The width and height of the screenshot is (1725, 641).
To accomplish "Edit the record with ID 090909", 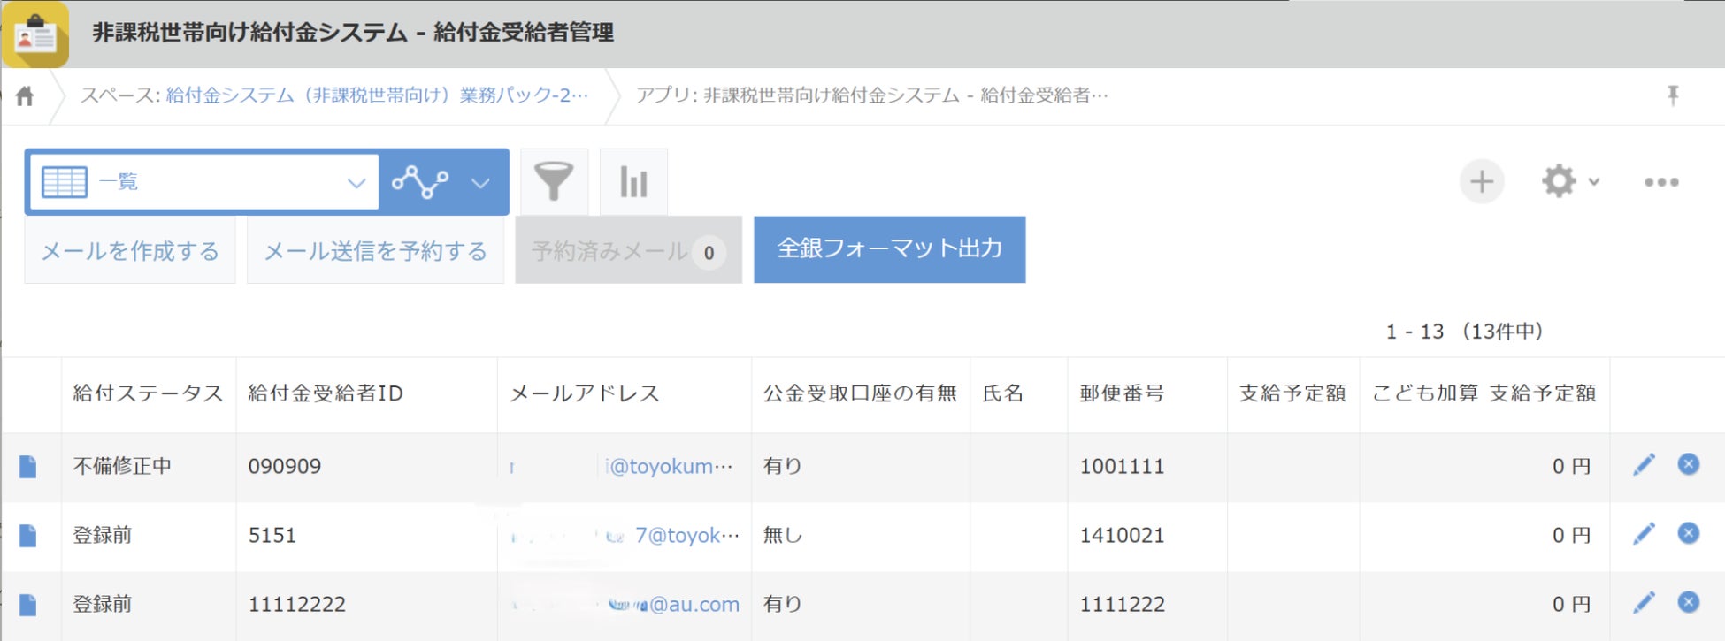I will [x=1644, y=465].
